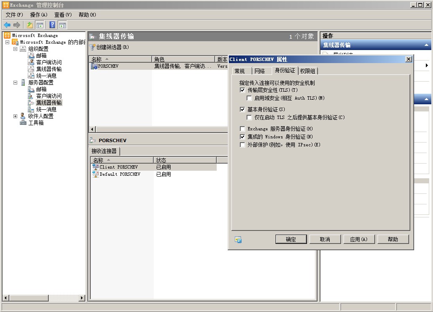Sort server list by 角色 column header
The height and width of the screenshot is (312, 433).
(x=184, y=59)
